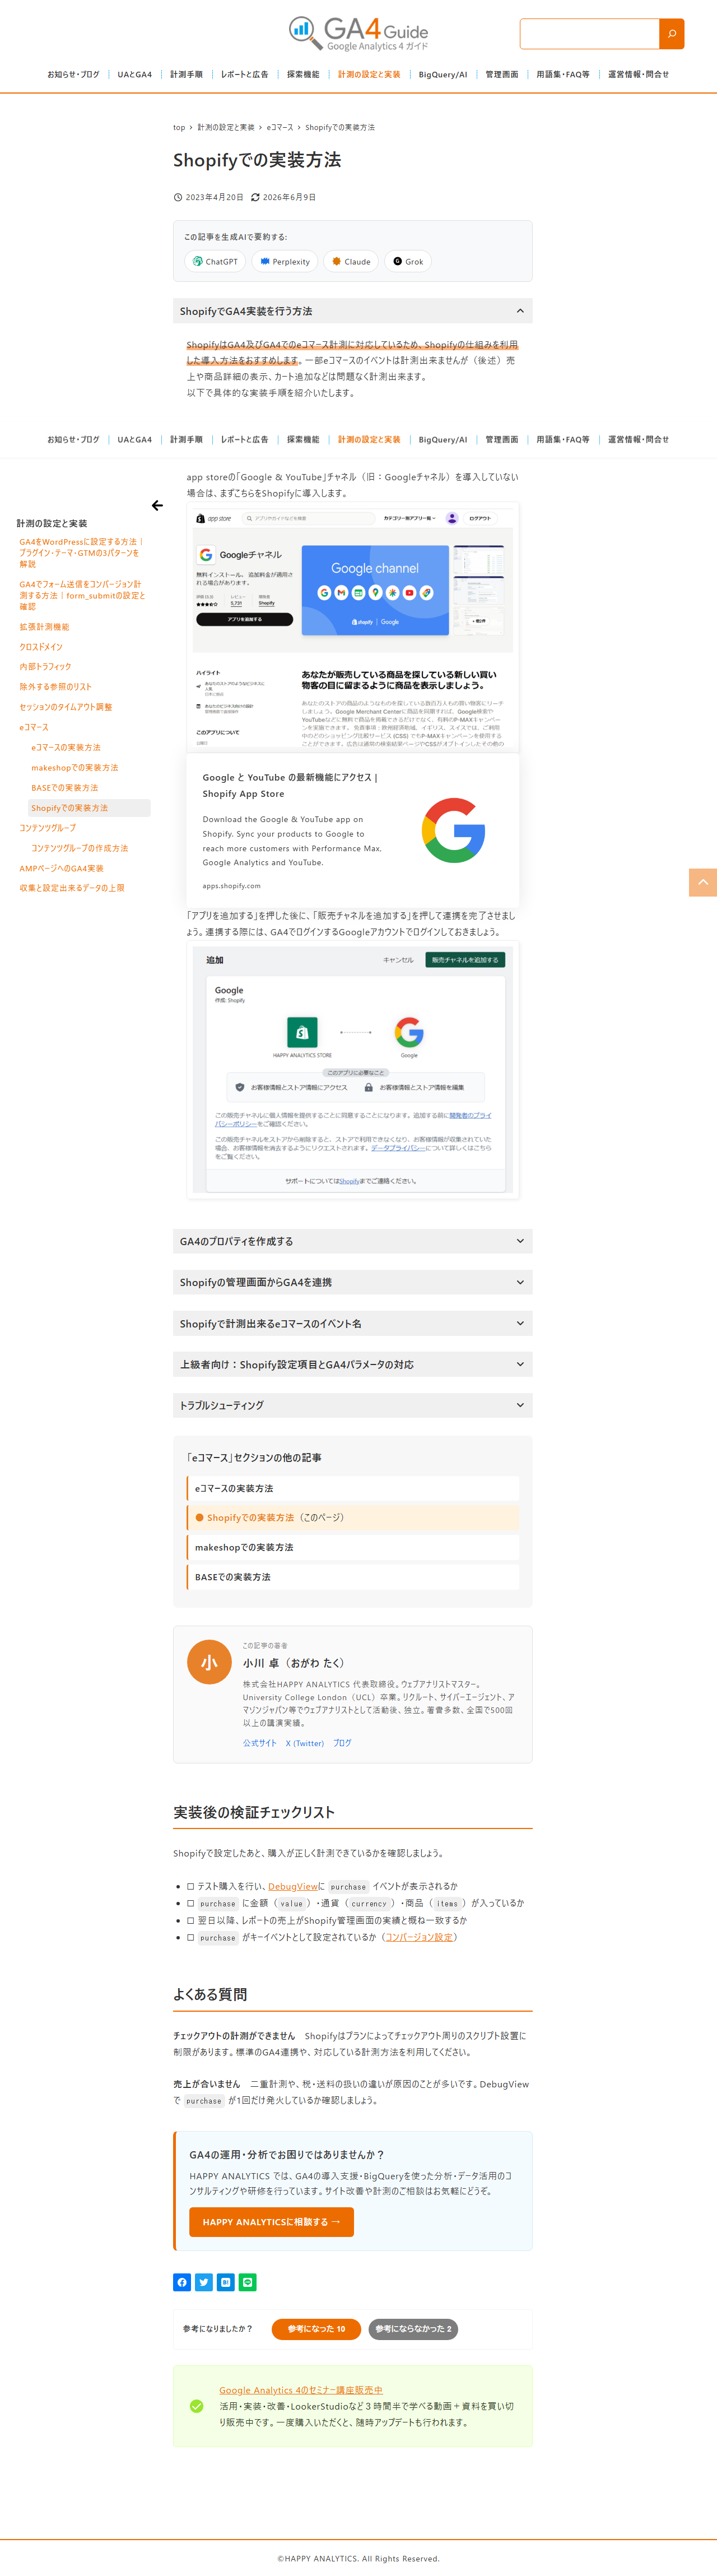Open the author's X (Twitter) link

pyautogui.click(x=305, y=1743)
